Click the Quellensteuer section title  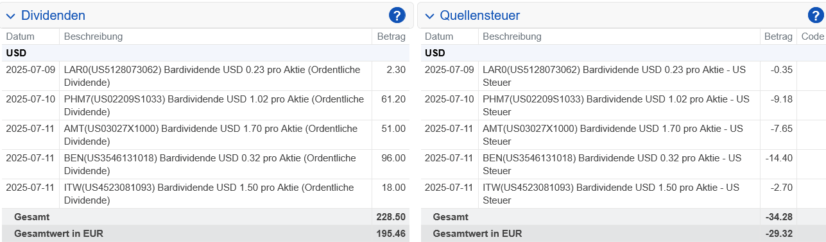[x=480, y=15]
